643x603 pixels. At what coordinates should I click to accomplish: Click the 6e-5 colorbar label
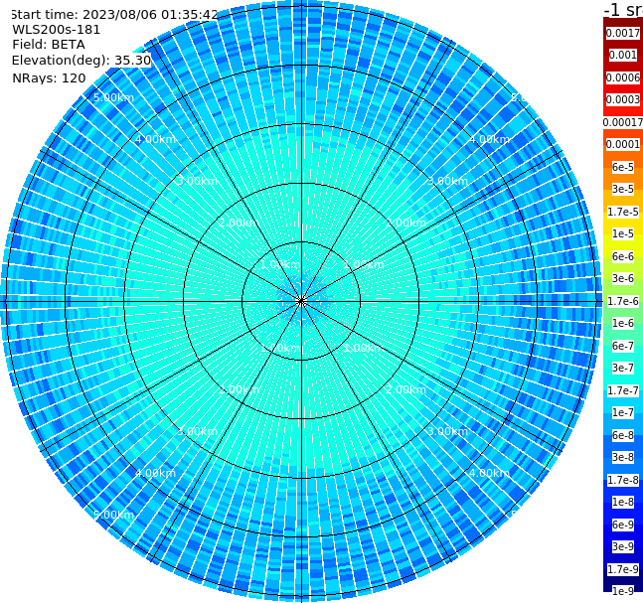(x=623, y=167)
